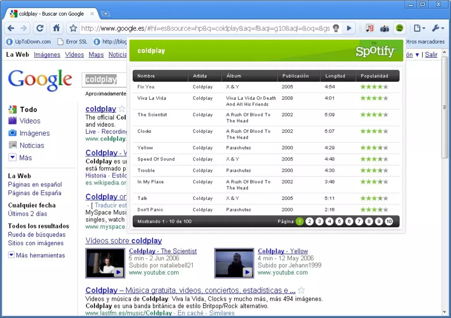Image resolution: width=451 pixels, height=318 pixels.
Task: Select current page 1 in Spotify pager
Action: [300, 221]
